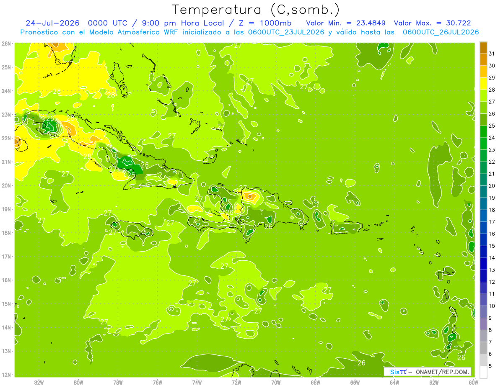Image resolution: width=503 pixels, height=388 pixels.
Task: Click the '26N' latitude axis label
Action: (6, 44)
